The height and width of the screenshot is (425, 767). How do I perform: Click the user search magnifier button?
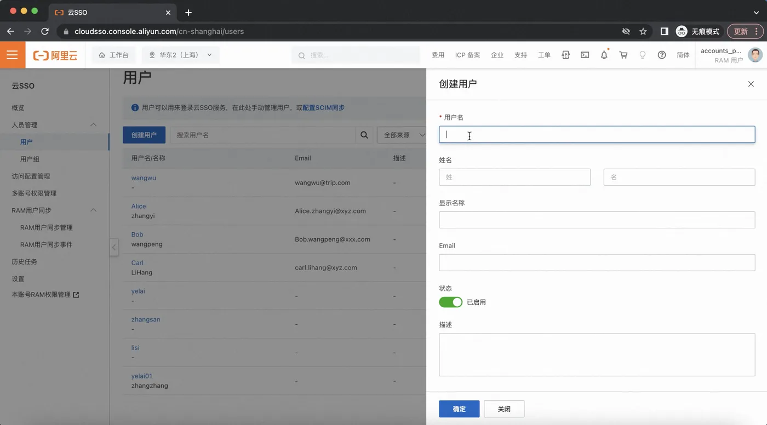click(x=364, y=135)
